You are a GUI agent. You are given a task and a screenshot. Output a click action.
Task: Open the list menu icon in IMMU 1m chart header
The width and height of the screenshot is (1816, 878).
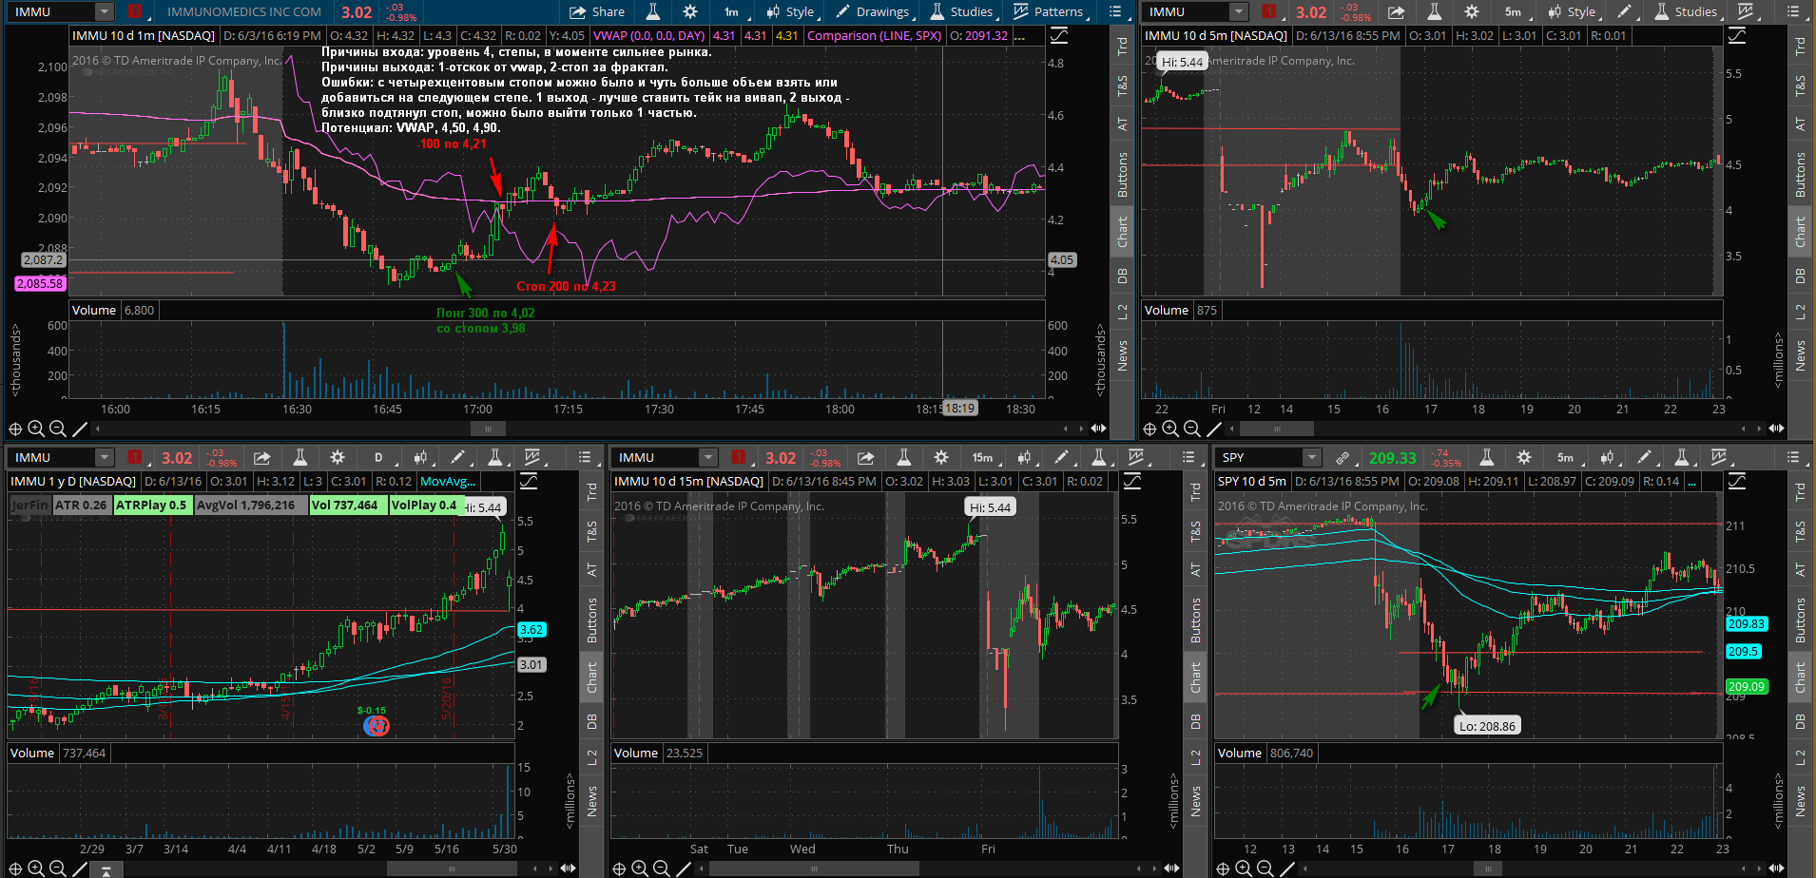click(1115, 11)
